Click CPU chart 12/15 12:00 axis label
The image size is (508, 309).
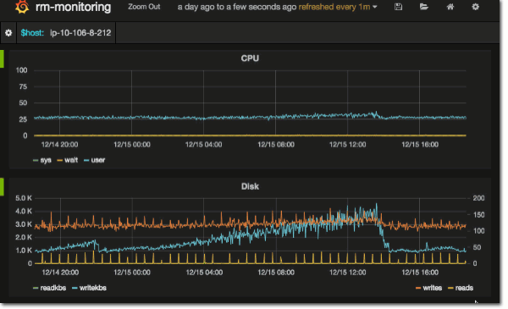point(348,145)
